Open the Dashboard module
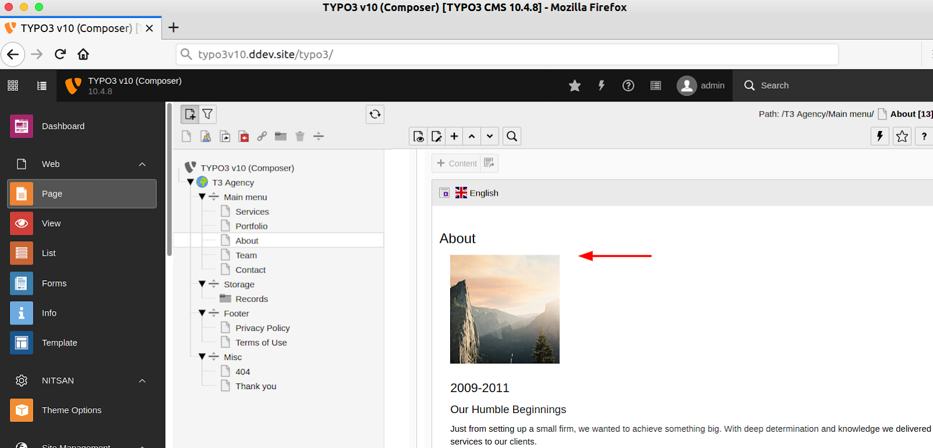Viewport: 933px width, 448px height. pyautogui.click(x=82, y=126)
